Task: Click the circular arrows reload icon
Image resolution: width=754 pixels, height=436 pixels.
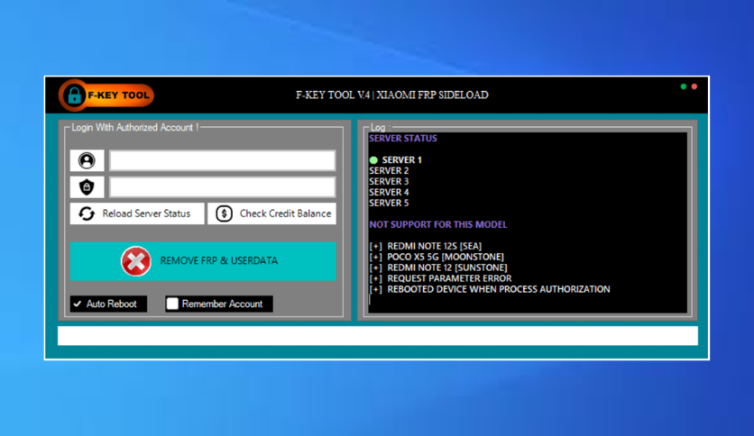Action: pos(87,213)
